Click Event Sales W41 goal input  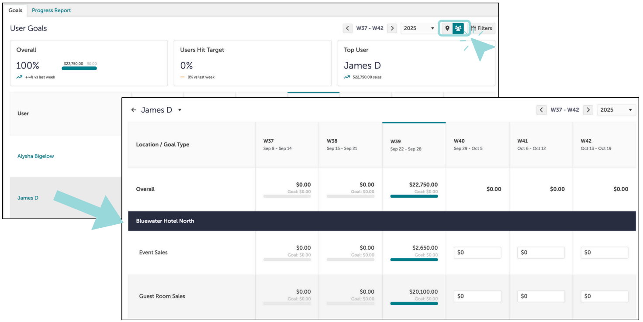coord(541,253)
